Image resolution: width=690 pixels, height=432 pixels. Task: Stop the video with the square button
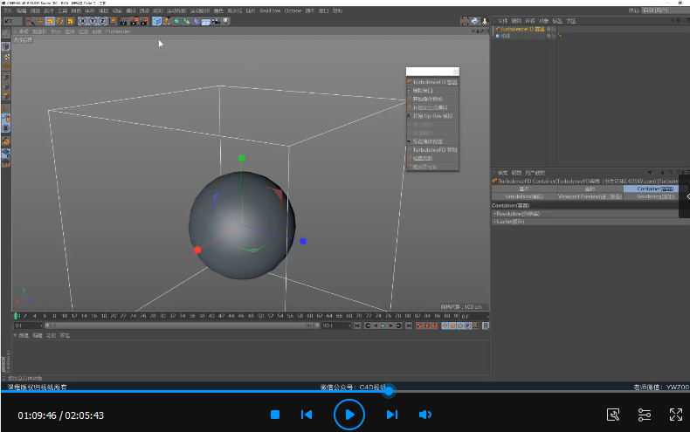[x=274, y=415]
